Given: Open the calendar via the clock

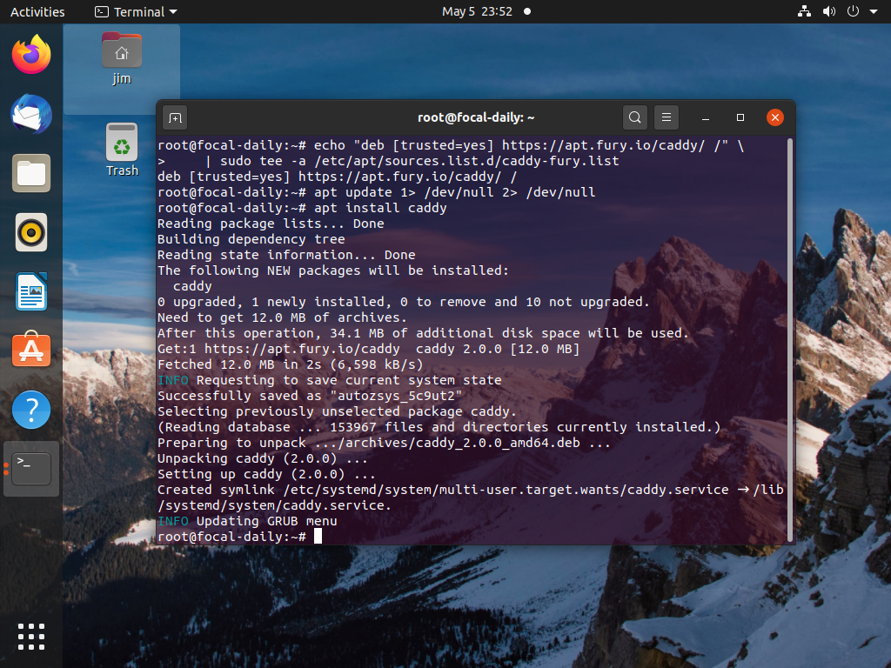Looking at the screenshot, I should tap(479, 11).
